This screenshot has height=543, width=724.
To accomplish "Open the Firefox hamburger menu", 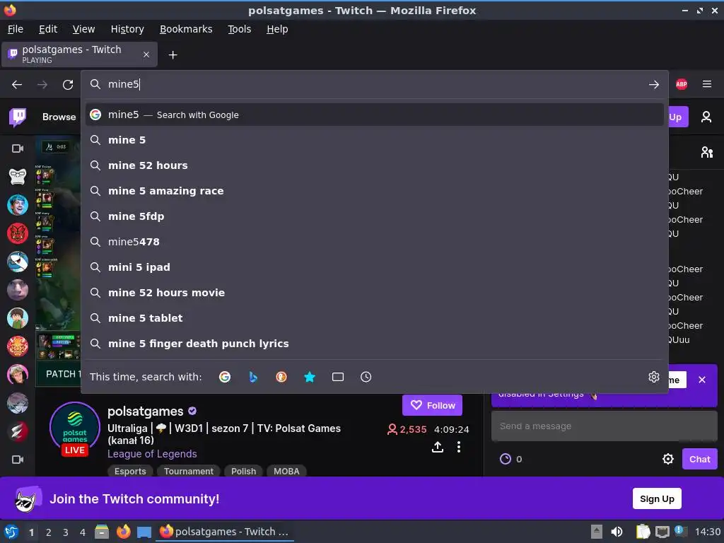I will (707, 84).
